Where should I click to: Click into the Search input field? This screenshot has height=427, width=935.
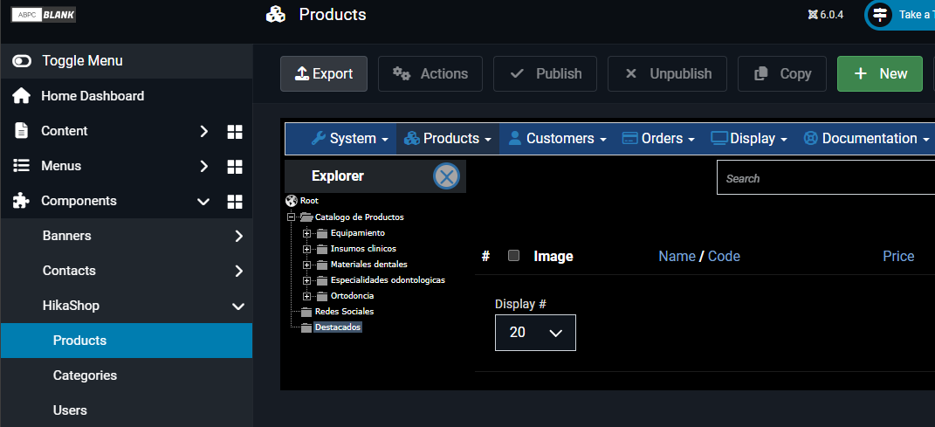[825, 178]
